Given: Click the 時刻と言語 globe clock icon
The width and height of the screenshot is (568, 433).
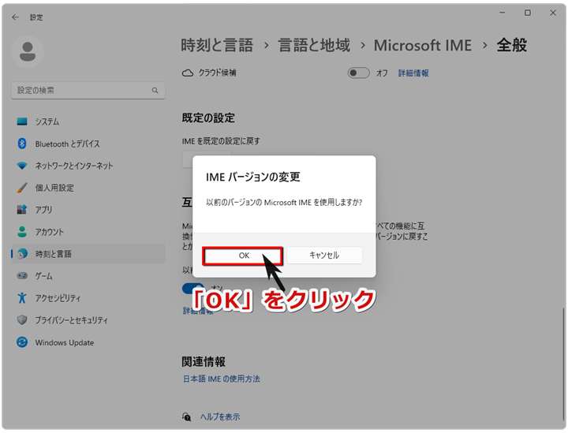Looking at the screenshot, I should (22, 254).
